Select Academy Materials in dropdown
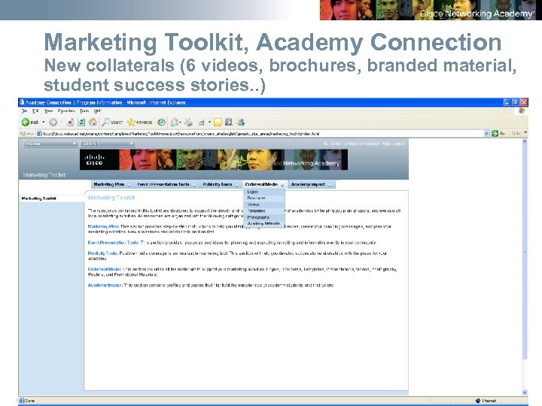This screenshot has width=542, height=406. (264, 223)
